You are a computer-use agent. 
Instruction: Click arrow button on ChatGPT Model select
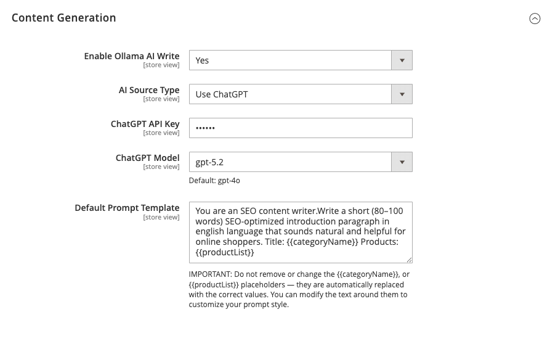click(402, 162)
